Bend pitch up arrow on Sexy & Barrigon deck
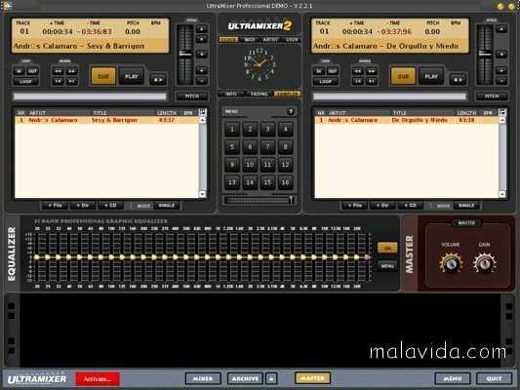Screen dimensions: 520x390 [201, 29]
